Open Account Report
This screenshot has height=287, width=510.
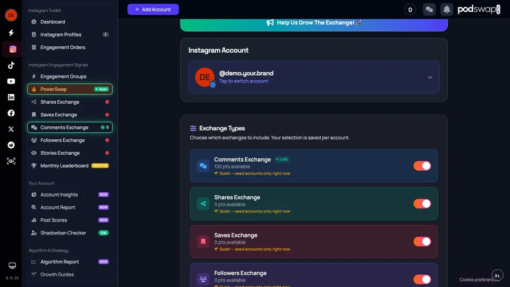[x=70, y=207]
